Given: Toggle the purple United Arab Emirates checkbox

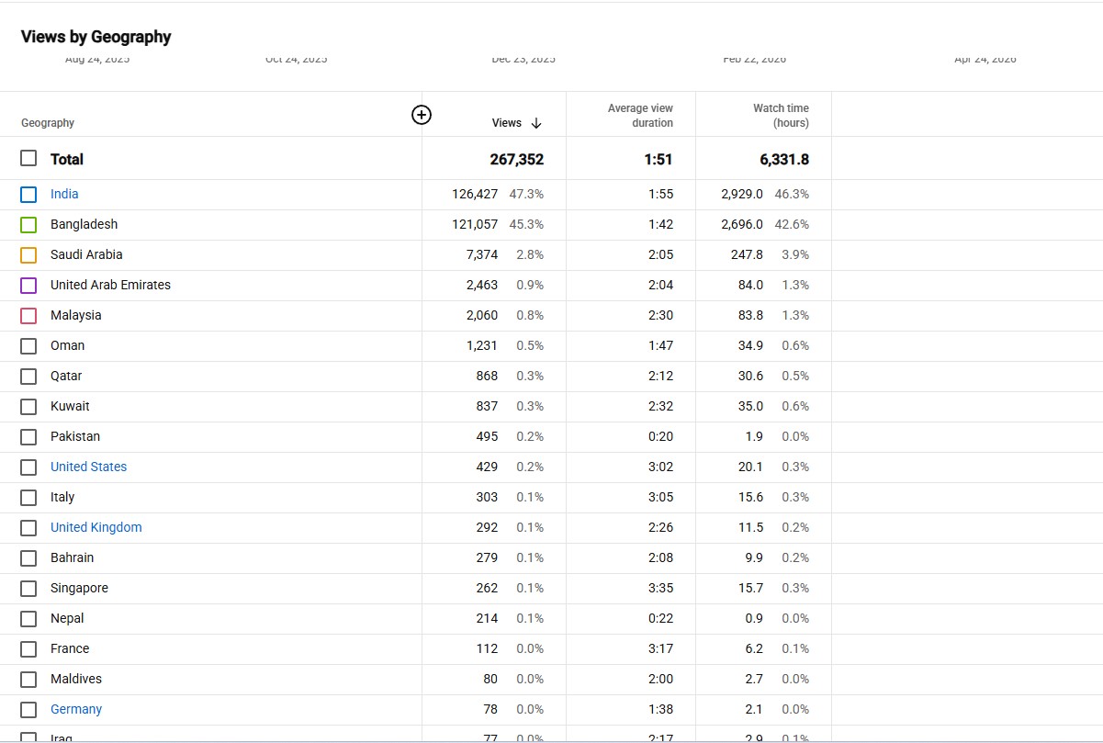Looking at the screenshot, I should click(x=28, y=286).
